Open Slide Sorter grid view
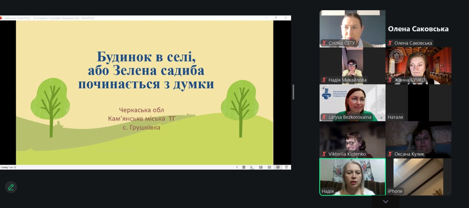The height and width of the screenshot is (208, 469). click(269, 167)
